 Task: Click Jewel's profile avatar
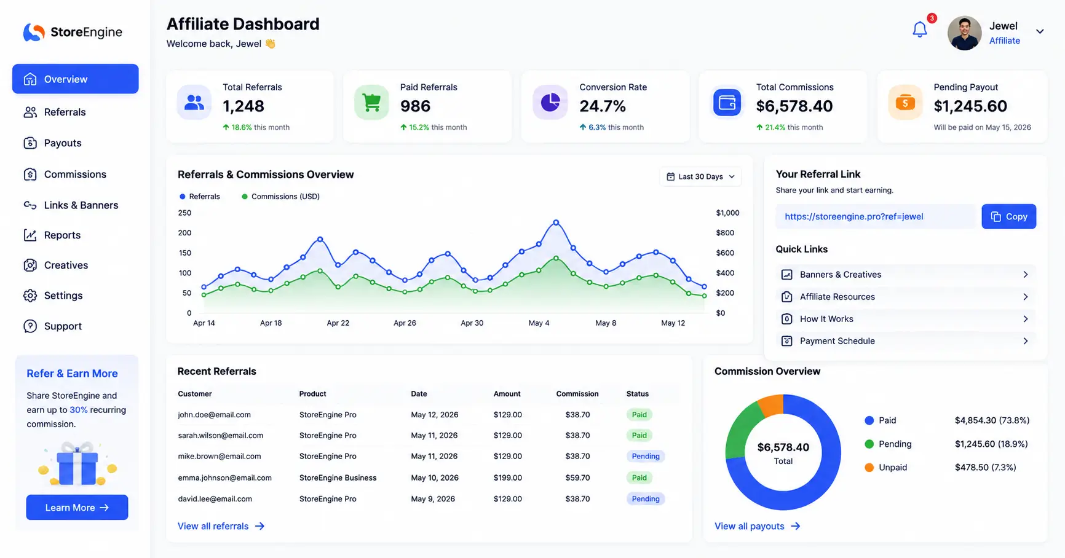(x=964, y=33)
